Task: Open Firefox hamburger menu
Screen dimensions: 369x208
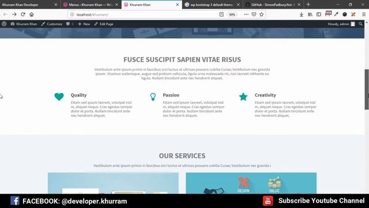Action: pos(364,14)
